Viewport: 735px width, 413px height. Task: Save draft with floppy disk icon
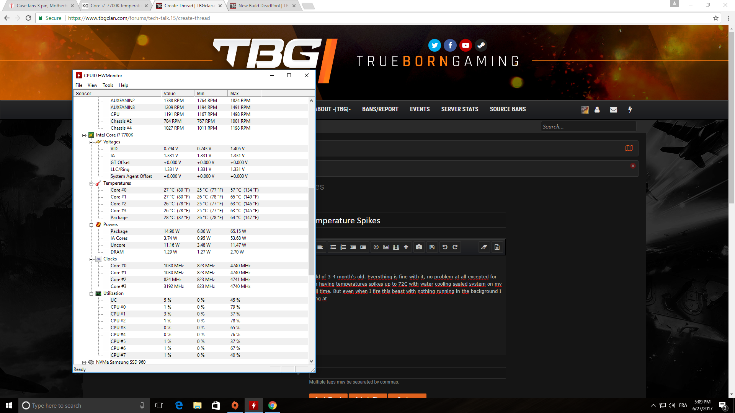pyautogui.click(x=432, y=247)
